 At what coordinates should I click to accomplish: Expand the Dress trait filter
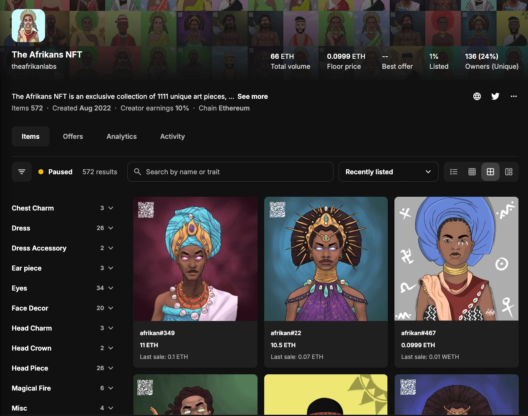point(63,228)
